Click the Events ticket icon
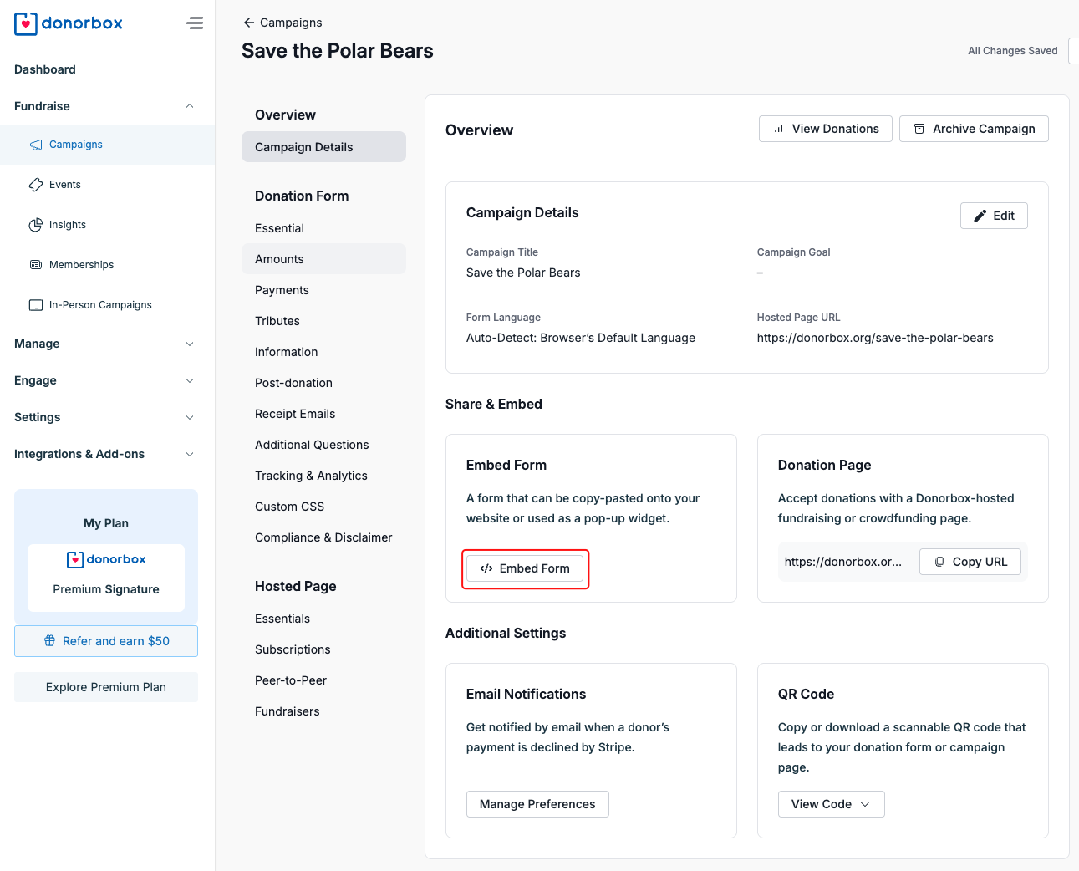 36,185
